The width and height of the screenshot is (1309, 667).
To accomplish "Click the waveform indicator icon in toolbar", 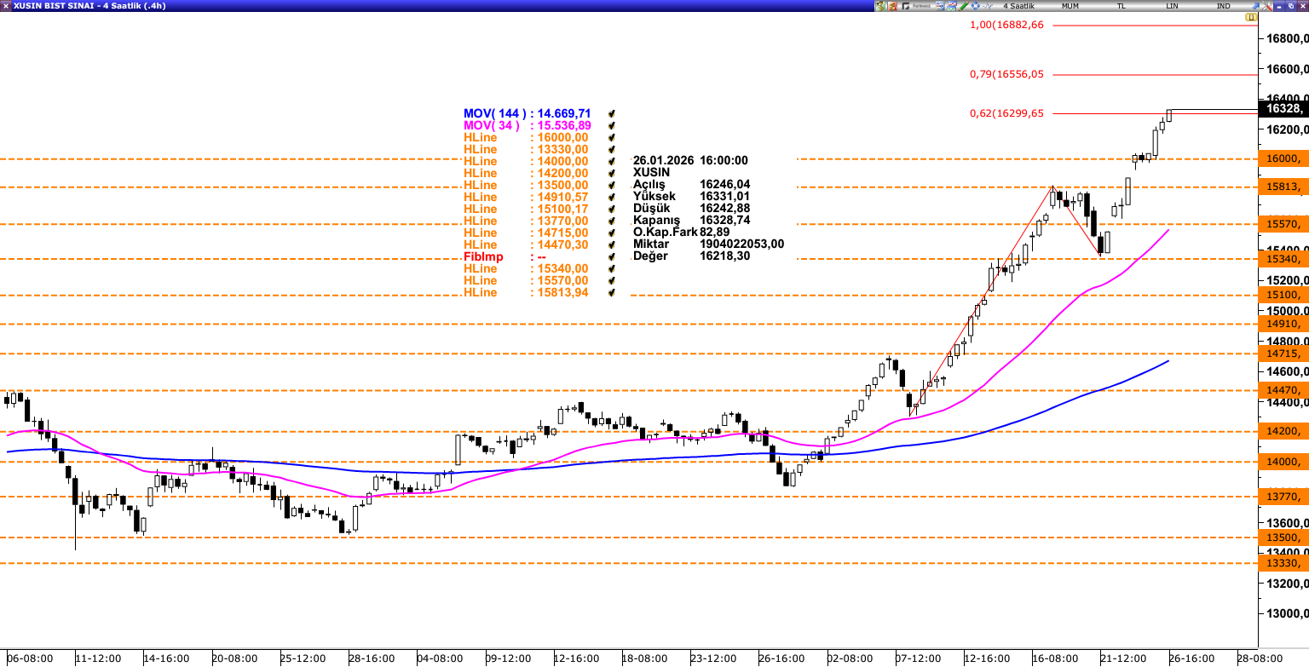I will point(989,6).
